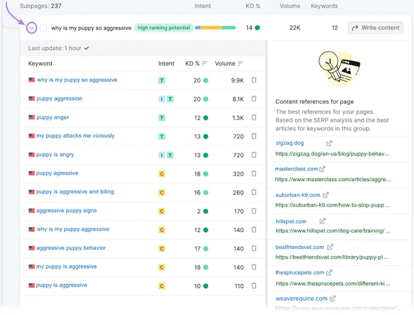Open the 'puppy anger' keyword link
This screenshot has height=315, width=414.
click(x=52, y=117)
